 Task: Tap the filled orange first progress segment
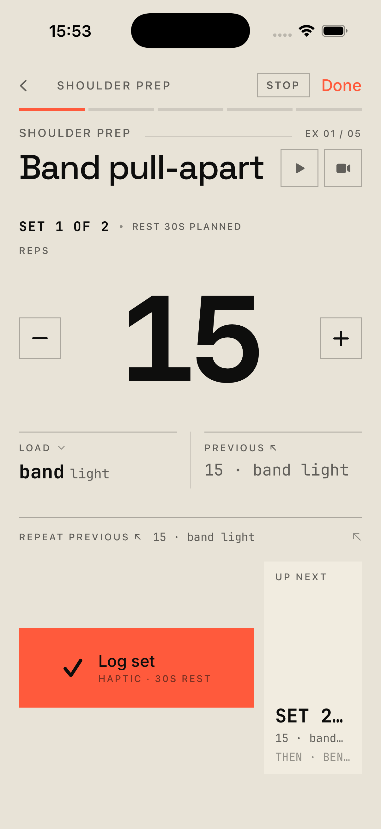click(51, 109)
